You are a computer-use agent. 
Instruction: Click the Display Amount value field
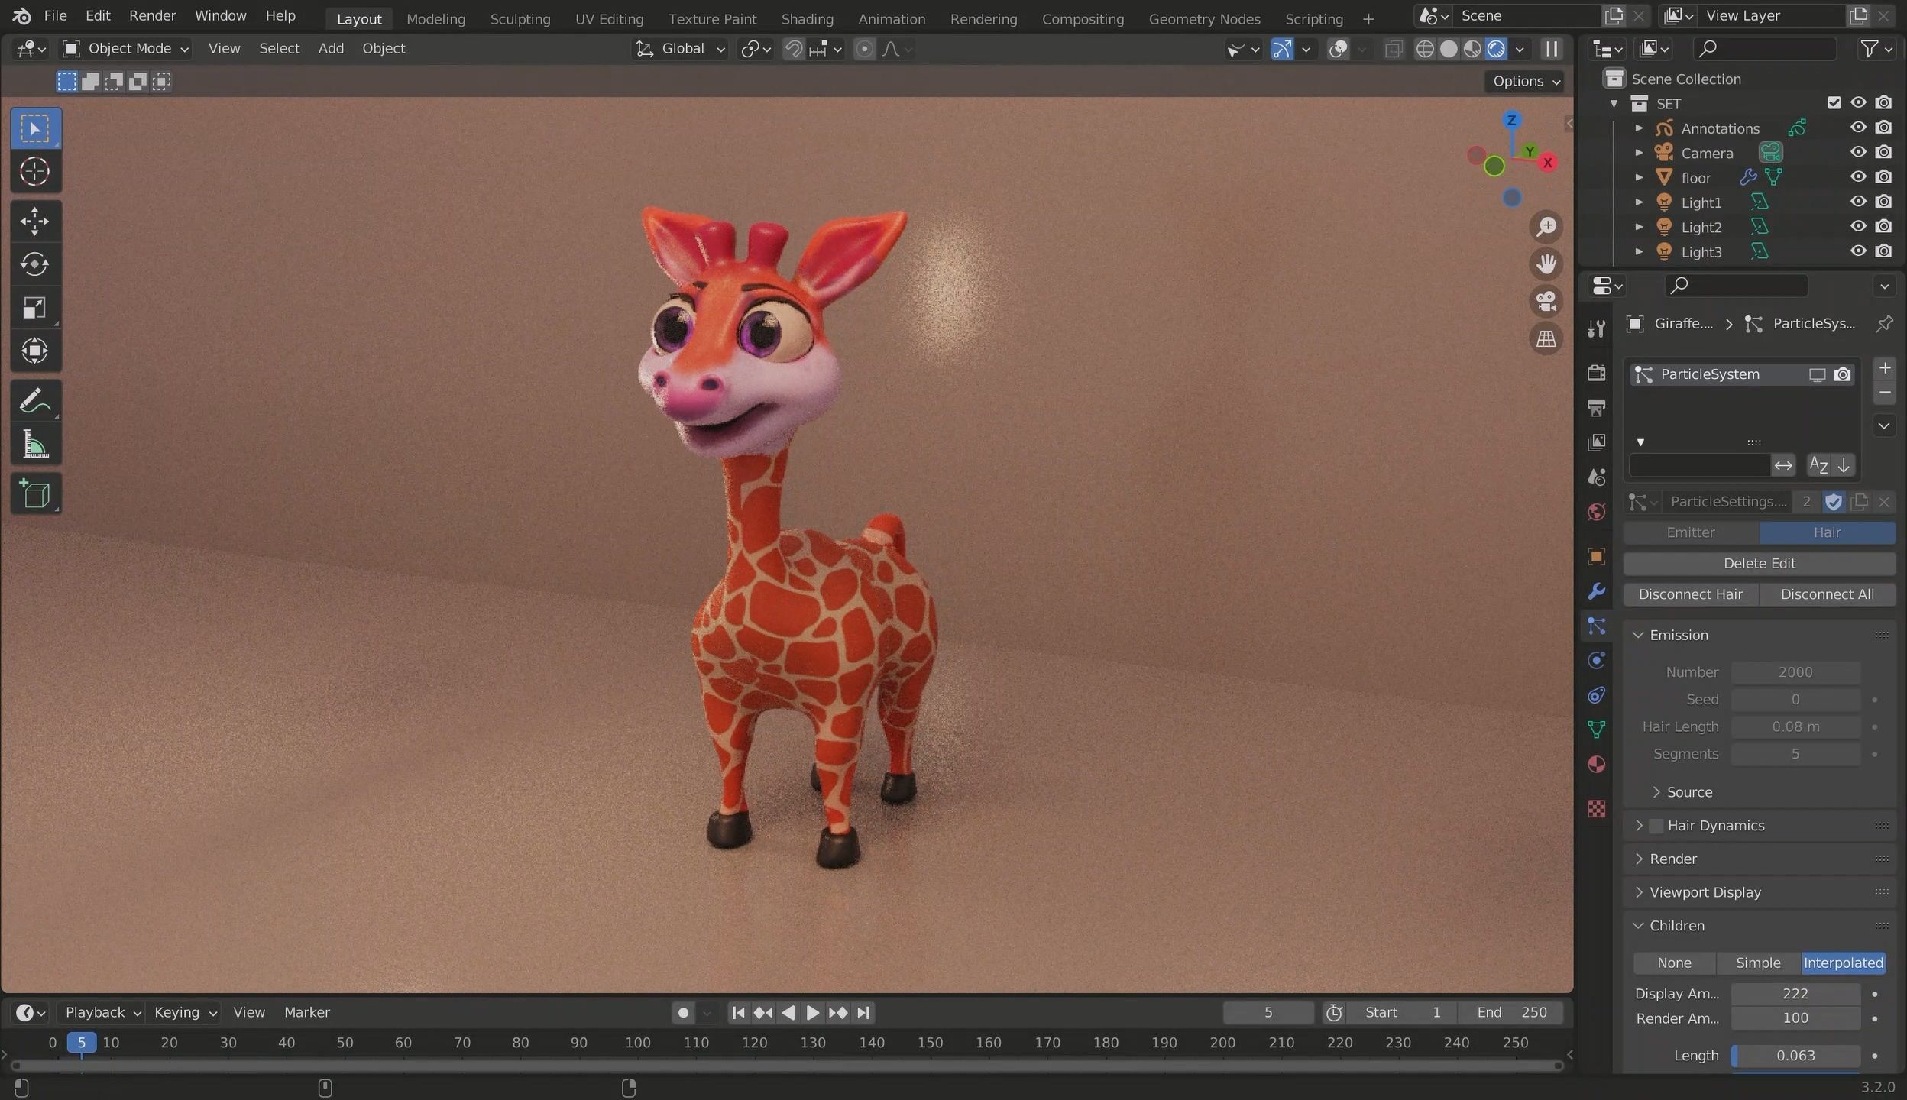click(x=1795, y=994)
